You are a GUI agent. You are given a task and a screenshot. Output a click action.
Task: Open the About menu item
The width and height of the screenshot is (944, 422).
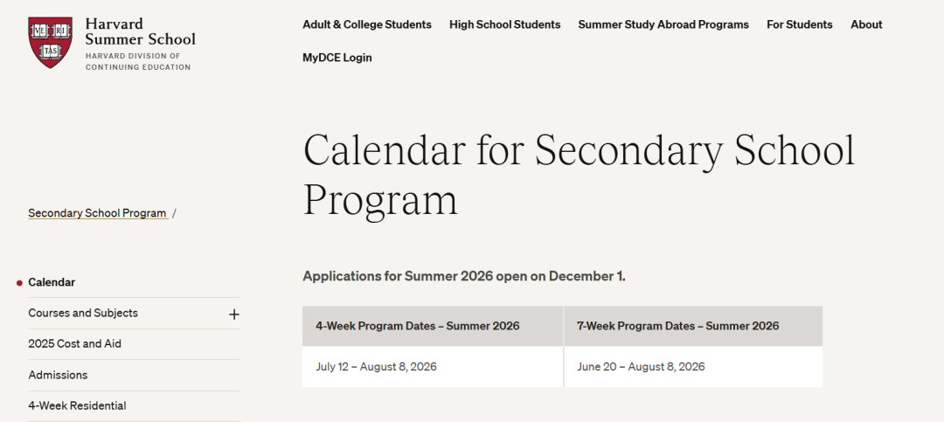tap(866, 24)
